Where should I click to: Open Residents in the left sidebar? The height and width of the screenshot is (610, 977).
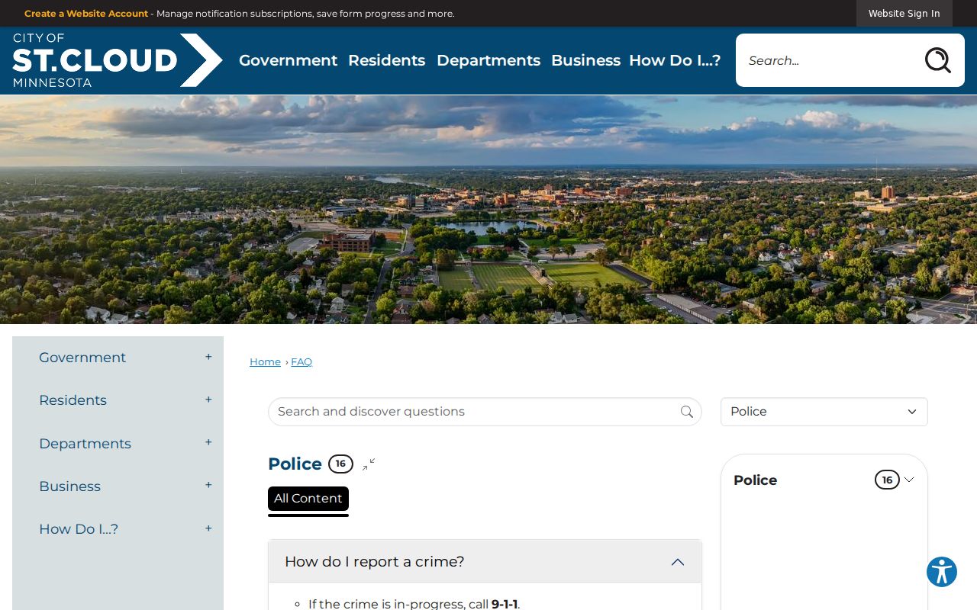(x=73, y=400)
